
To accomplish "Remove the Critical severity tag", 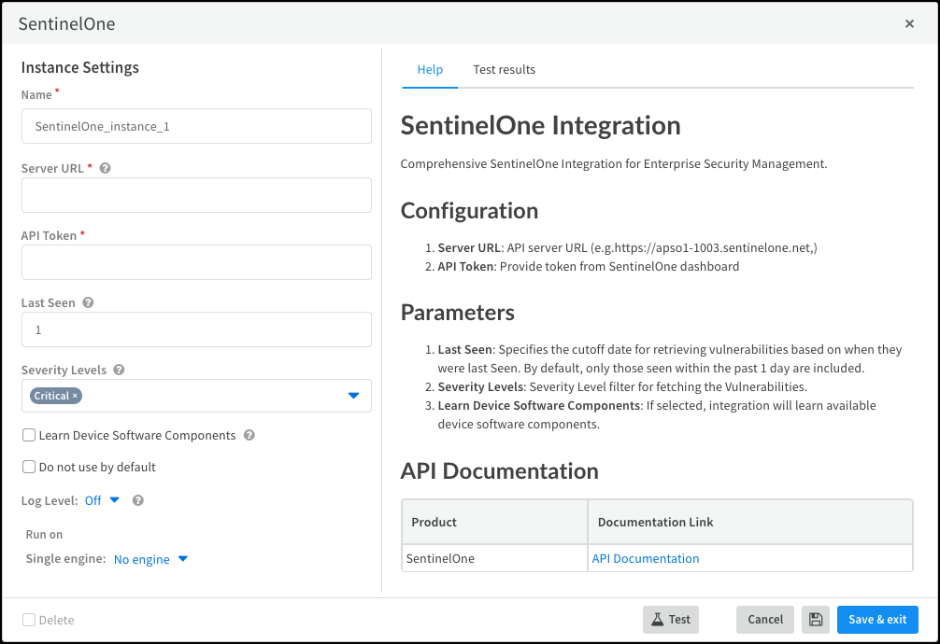I will coord(76,396).
